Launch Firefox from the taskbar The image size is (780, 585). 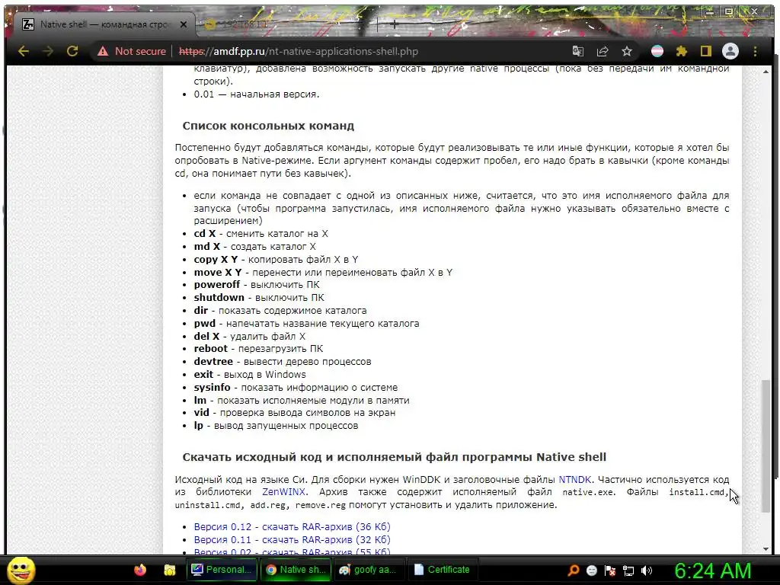pos(140,570)
